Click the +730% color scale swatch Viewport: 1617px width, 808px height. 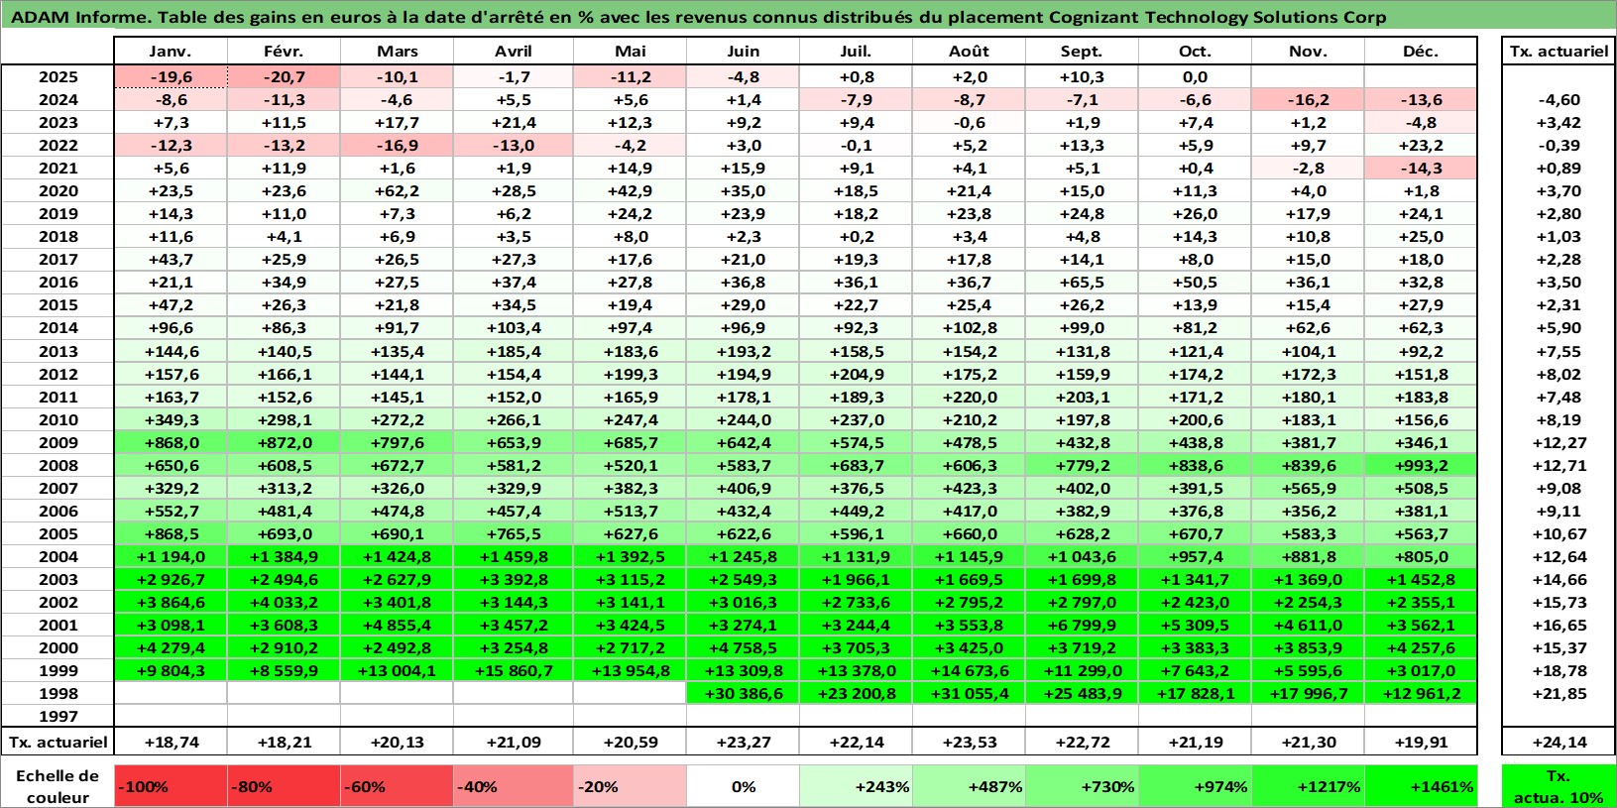[x=1082, y=786]
